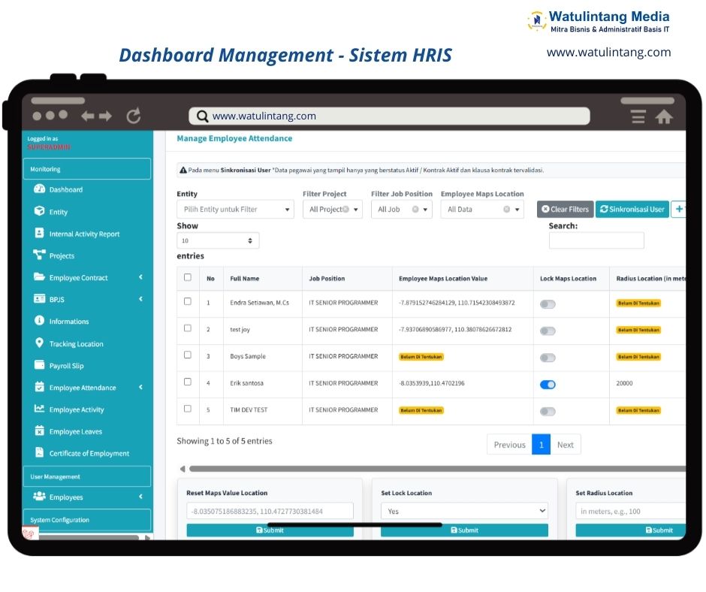
Task: Clear the Employee Maps Location x icon
Action: pyautogui.click(x=507, y=209)
